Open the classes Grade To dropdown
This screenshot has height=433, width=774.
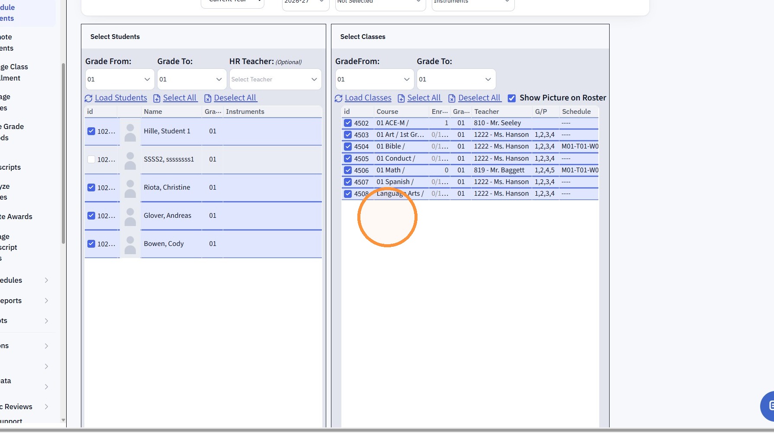[456, 79]
